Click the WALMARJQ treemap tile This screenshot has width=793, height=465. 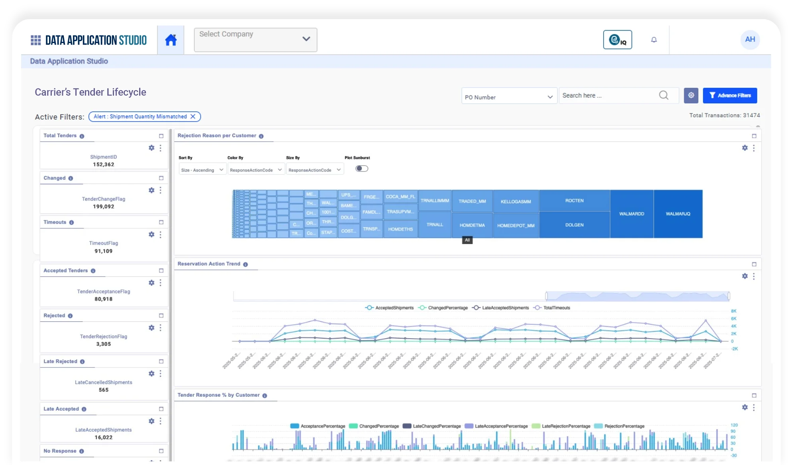pos(678,214)
